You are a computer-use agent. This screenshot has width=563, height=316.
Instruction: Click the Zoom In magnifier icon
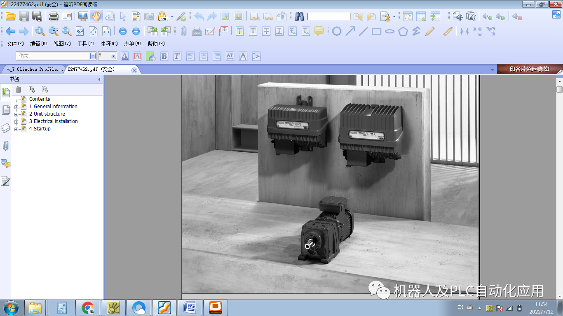pos(40,31)
